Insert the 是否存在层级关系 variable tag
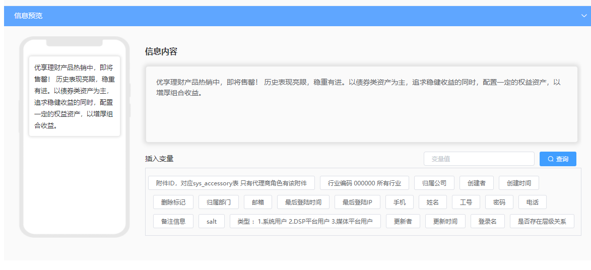The image size is (591, 270). [x=542, y=221]
